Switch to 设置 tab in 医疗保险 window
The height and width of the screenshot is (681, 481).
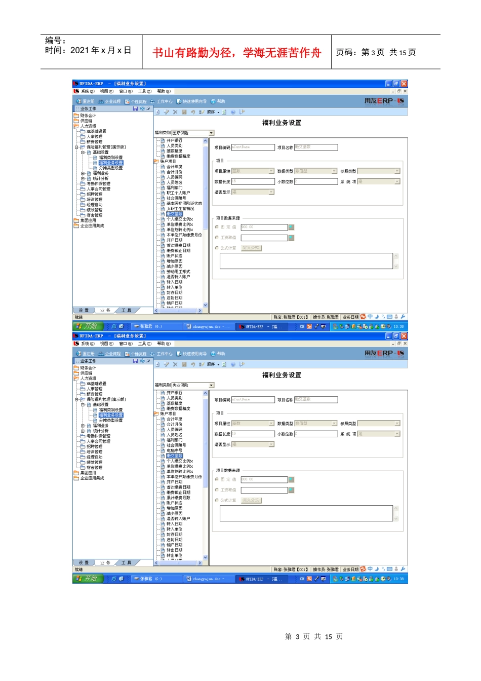84,310
